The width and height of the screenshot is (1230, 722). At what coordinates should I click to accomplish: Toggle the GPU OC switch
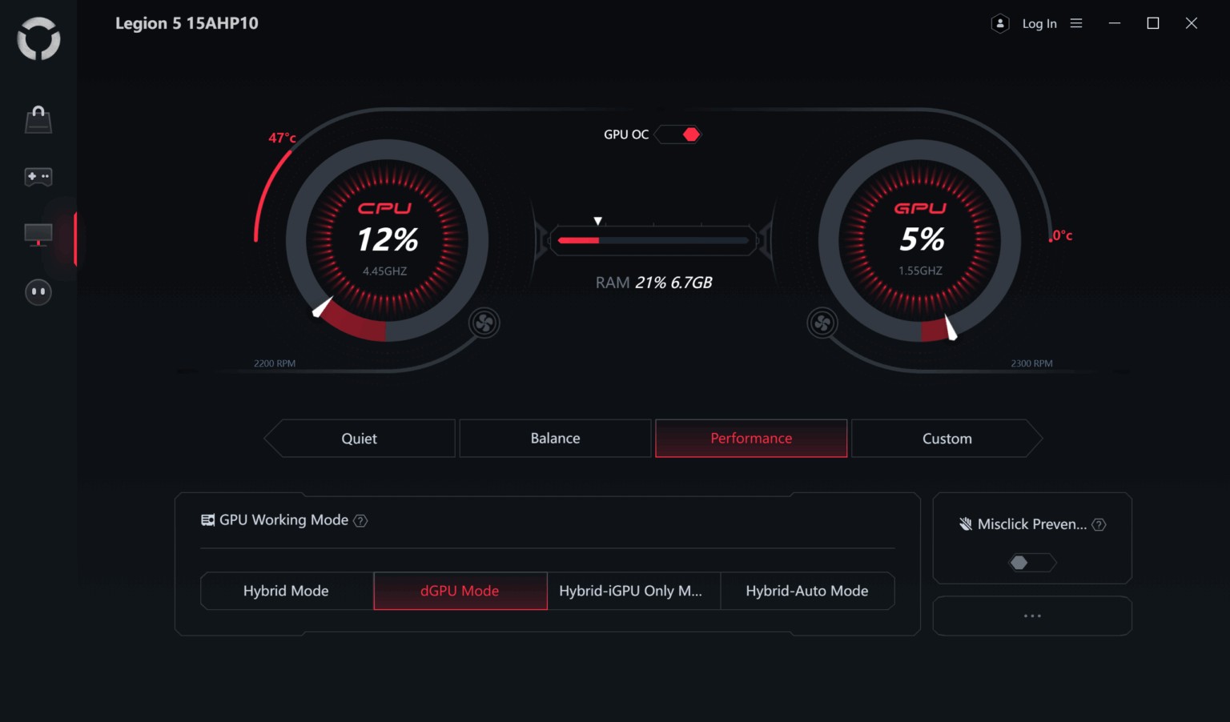(677, 134)
